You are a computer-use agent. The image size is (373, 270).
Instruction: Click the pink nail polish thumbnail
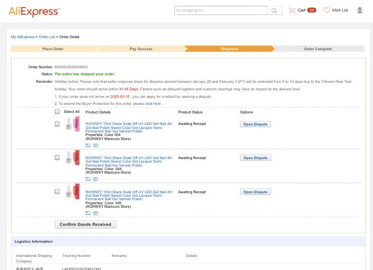(x=72, y=124)
